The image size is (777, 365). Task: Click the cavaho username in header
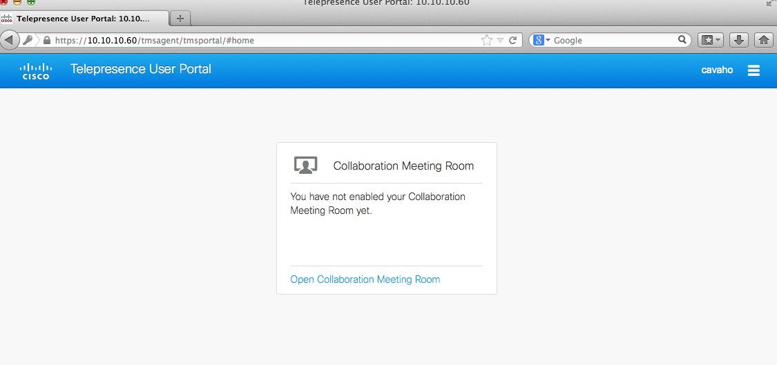717,70
